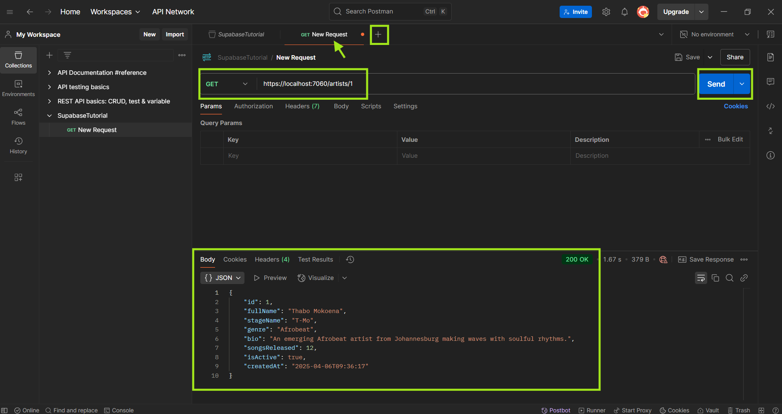Copy the response body
Viewport: 782px width, 414px height.
(x=715, y=278)
